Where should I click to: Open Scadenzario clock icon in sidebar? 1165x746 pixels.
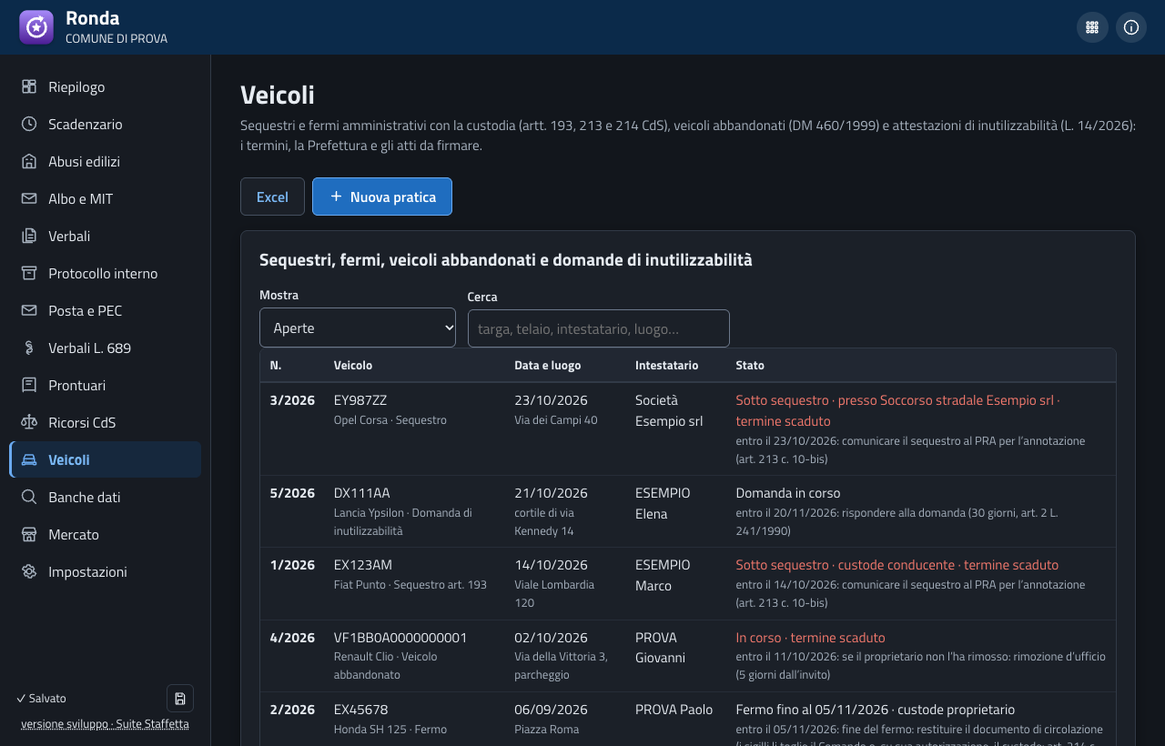point(29,124)
